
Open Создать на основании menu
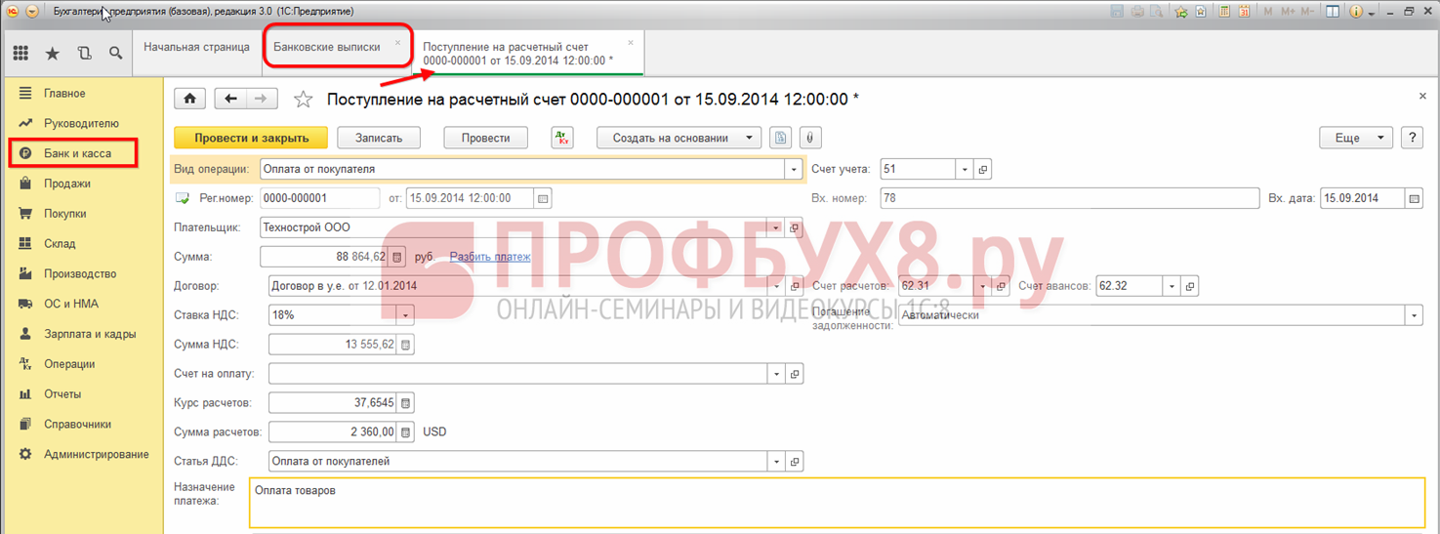[679, 138]
